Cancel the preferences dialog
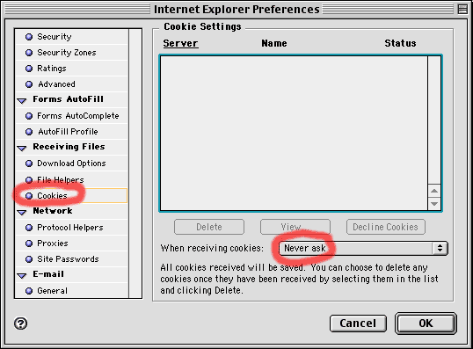Image resolution: width=473 pixels, height=349 pixels. click(358, 324)
